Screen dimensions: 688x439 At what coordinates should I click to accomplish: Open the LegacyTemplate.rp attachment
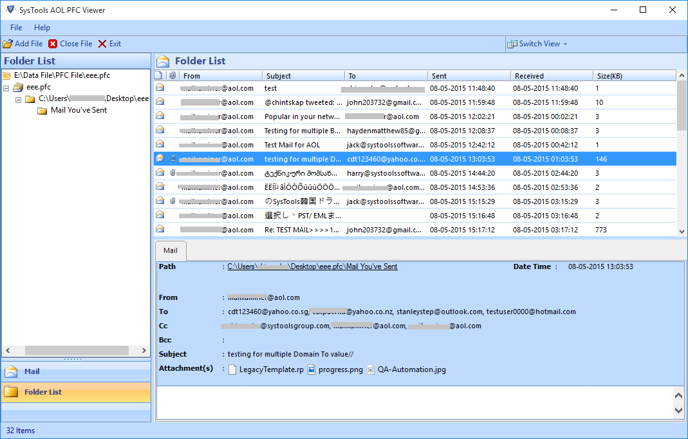tap(266, 369)
